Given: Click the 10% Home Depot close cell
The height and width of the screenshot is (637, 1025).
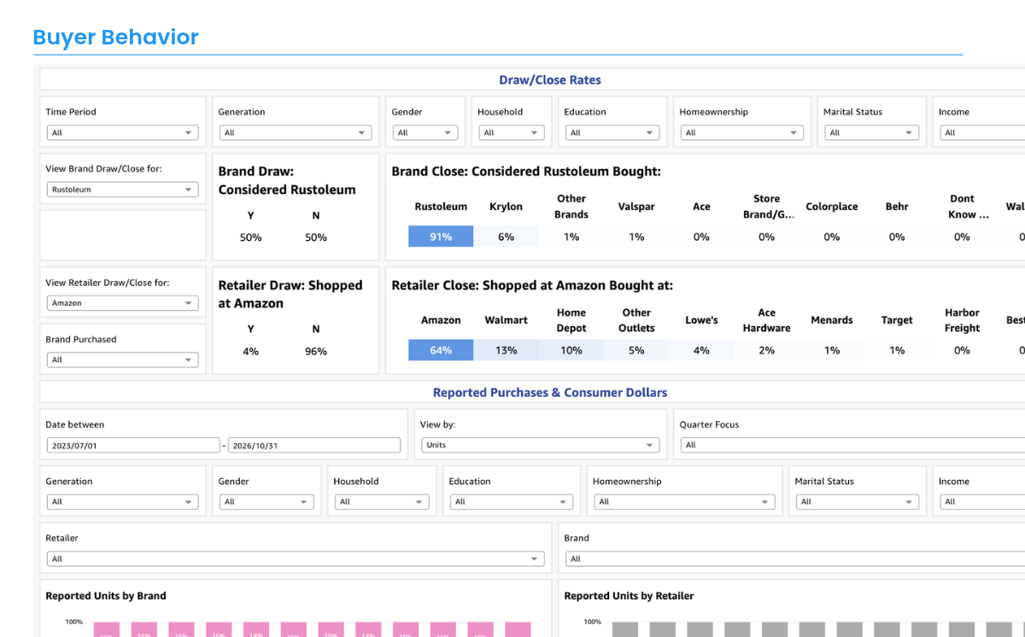Looking at the screenshot, I should 571,350.
